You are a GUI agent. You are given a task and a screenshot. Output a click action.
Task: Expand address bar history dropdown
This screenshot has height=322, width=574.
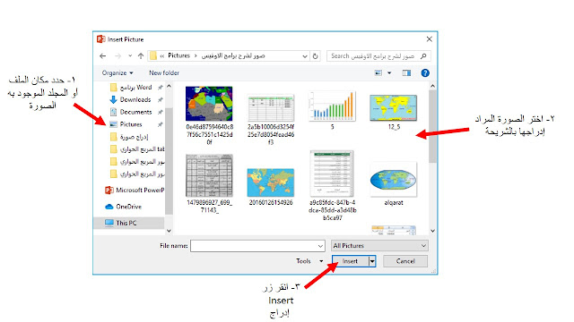pos(305,56)
